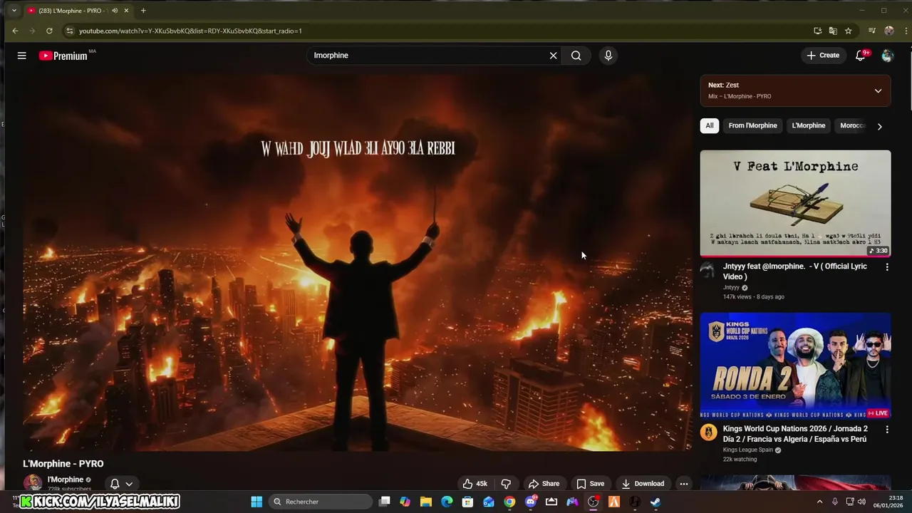Click the browser address bar URL
Image resolution: width=912 pixels, height=513 pixels.
[190, 31]
